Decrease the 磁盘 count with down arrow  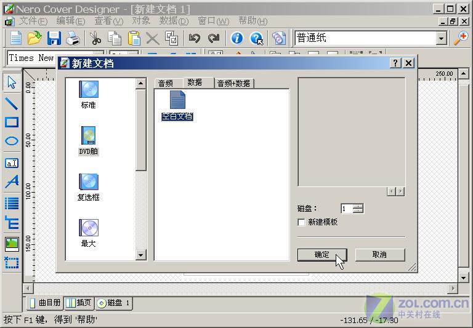358,210
